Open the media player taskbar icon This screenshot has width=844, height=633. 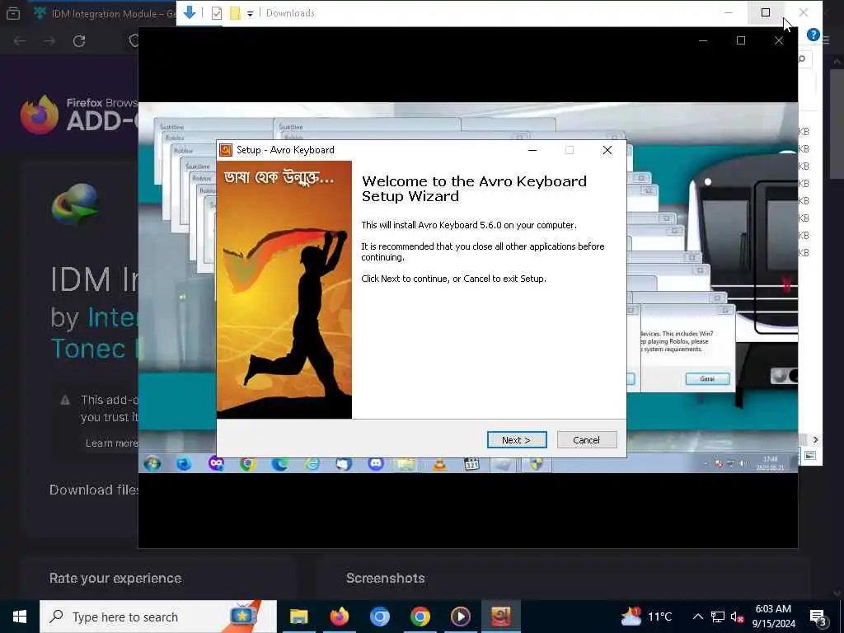pos(460,617)
